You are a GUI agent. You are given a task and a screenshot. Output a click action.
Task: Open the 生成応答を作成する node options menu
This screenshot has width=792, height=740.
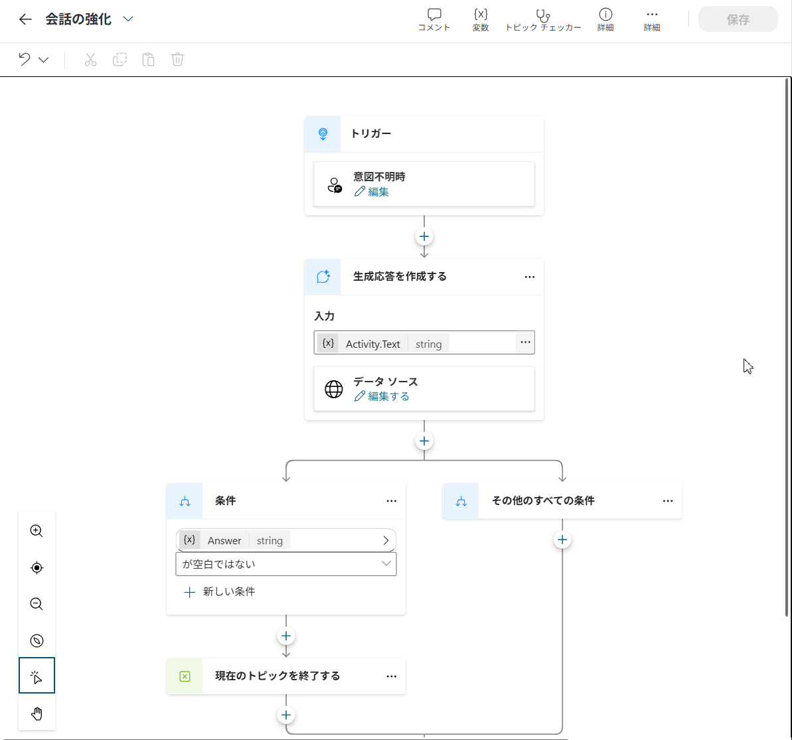tap(529, 277)
